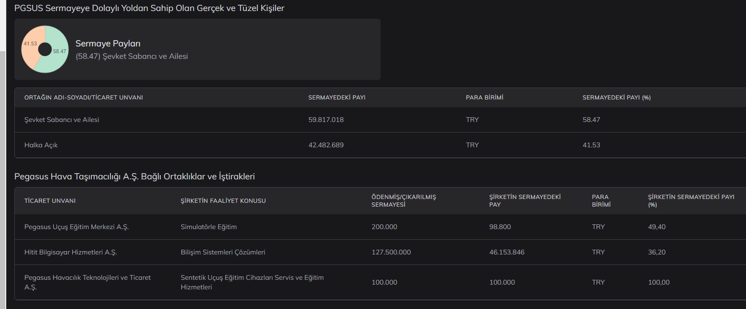
Task: Click the "100,00" percentage cell
Action: tap(659, 282)
